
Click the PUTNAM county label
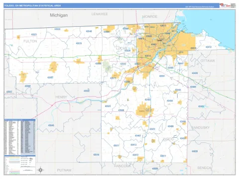click(x=64, y=170)
